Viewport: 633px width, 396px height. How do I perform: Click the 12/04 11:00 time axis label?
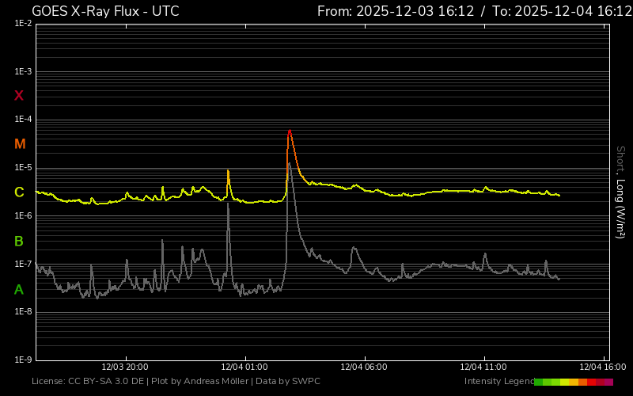pyautogui.click(x=483, y=367)
